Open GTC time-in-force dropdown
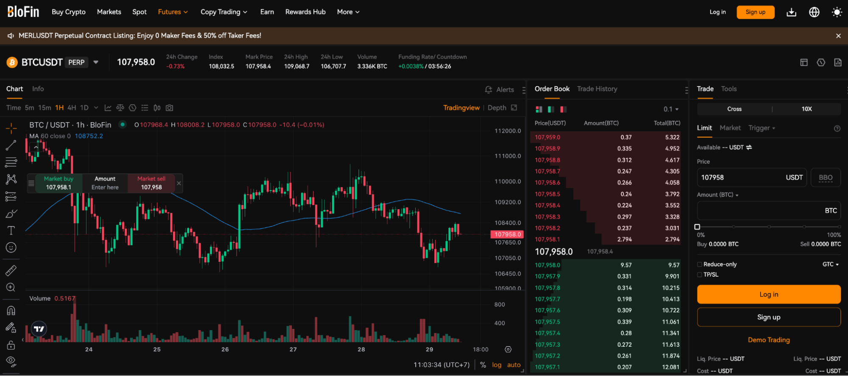The width and height of the screenshot is (848, 376). click(831, 264)
